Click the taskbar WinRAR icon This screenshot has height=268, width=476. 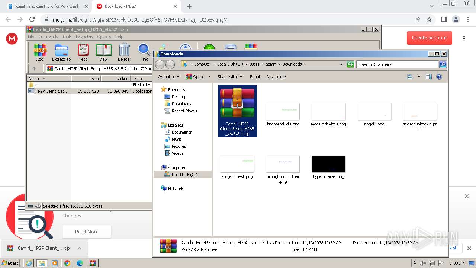coord(93,263)
